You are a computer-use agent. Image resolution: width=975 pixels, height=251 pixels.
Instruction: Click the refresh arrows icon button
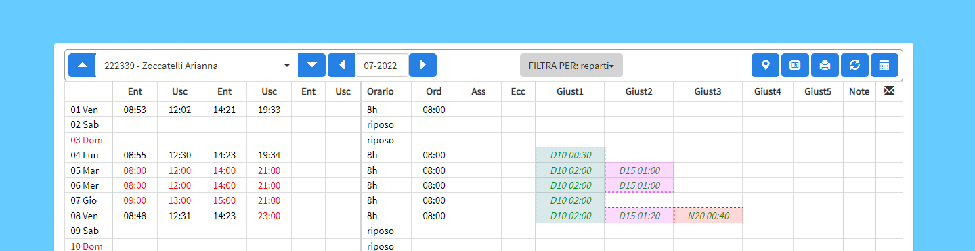pyautogui.click(x=854, y=66)
